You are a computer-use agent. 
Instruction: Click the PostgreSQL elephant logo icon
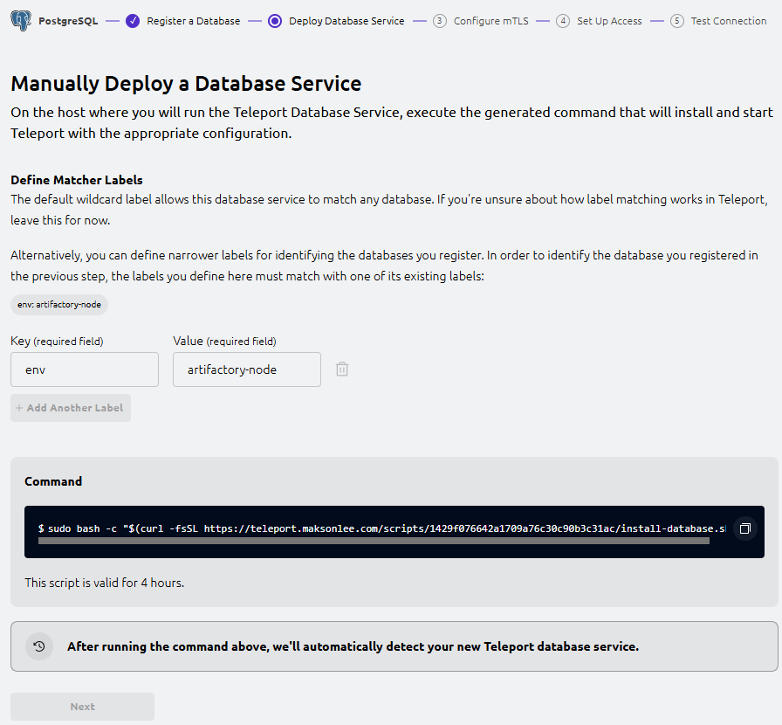tap(22, 21)
